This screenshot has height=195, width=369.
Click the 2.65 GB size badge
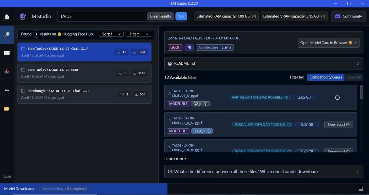[304, 97]
